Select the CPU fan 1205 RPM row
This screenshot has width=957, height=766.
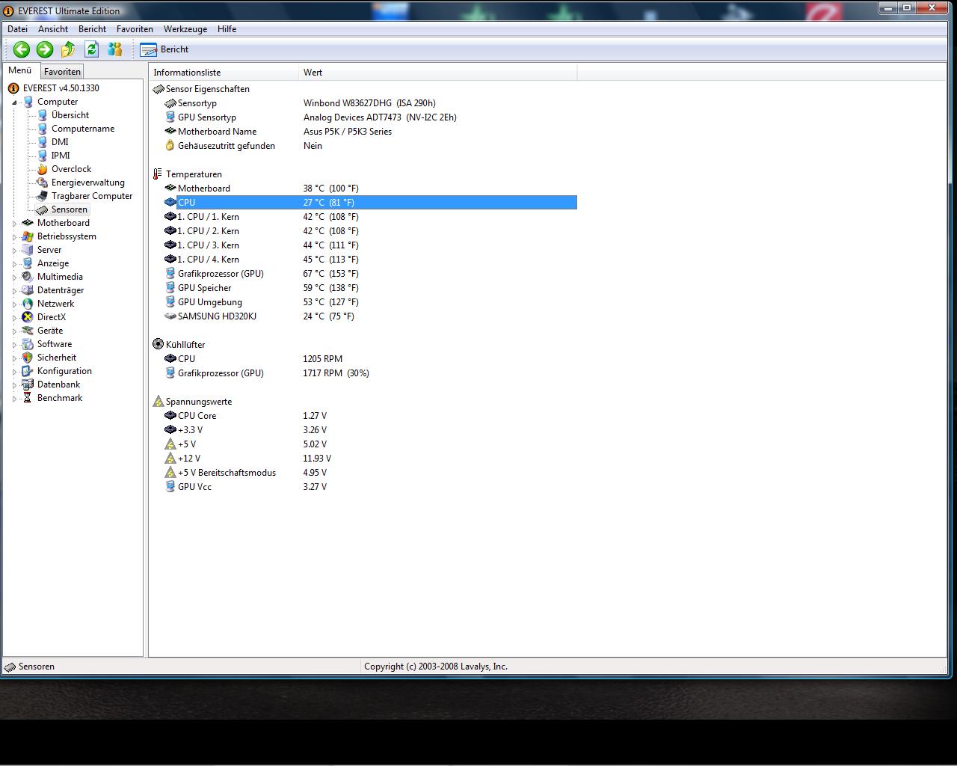pyautogui.click(x=370, y=359)
